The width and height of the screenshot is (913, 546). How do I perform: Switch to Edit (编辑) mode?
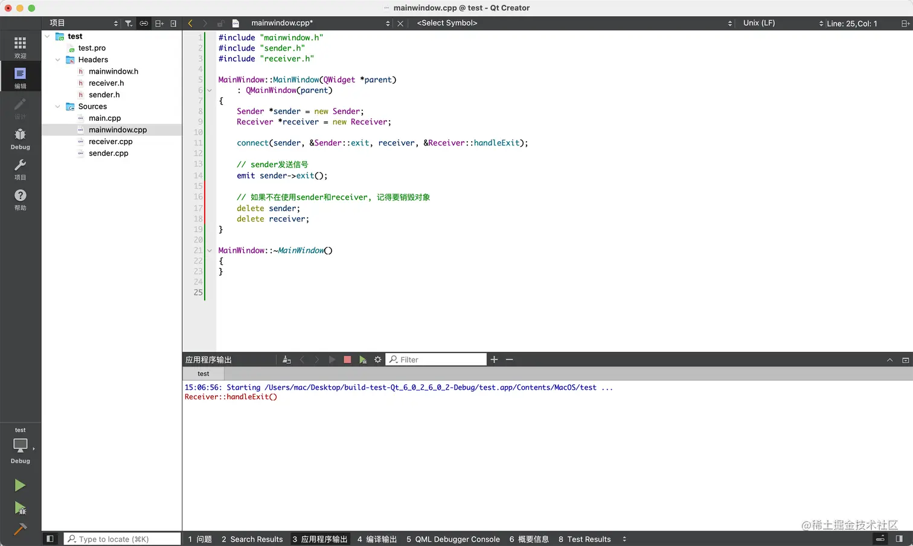pyautogui.click(x=20, y=77)
